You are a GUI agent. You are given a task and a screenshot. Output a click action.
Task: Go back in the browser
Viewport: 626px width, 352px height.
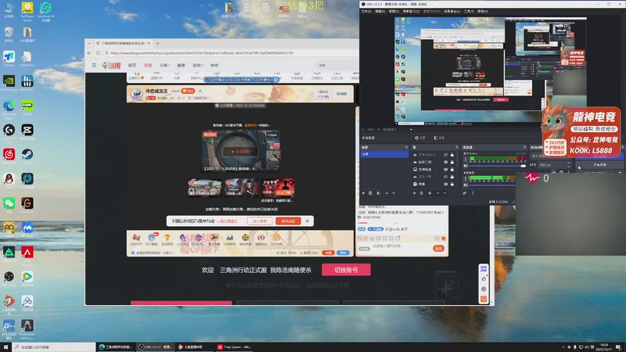click(x=89, y=52)
